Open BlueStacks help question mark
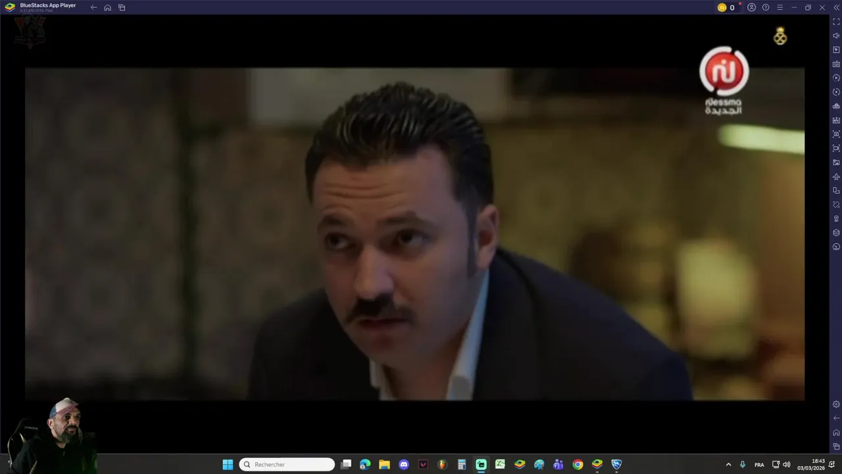842x474 pixels. click(x=766, y=7)
